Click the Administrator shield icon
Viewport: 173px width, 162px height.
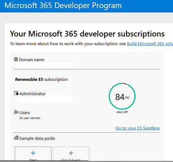point(16,93)
